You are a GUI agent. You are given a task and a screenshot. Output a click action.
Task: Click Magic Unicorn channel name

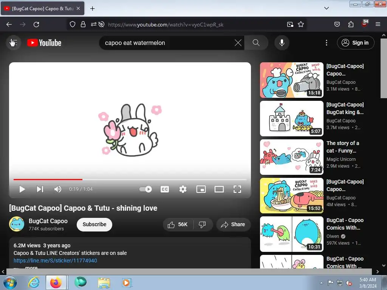[x=341, y=159]
